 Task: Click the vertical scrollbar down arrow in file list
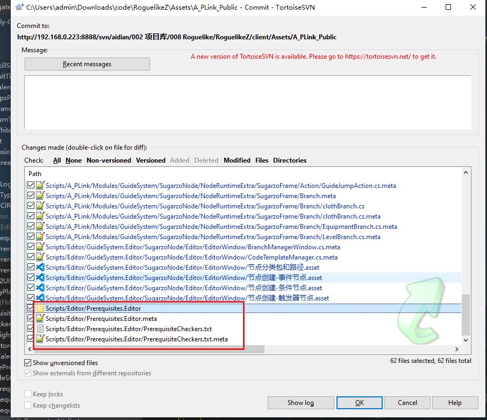point(465,341)
